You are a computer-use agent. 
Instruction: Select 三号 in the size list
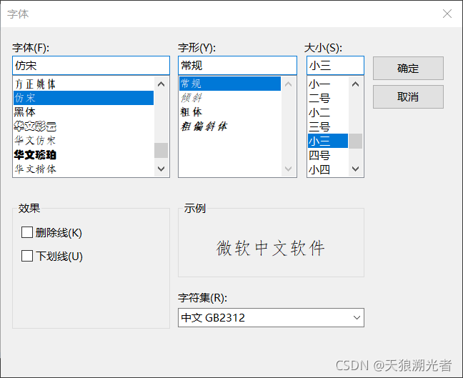328,126
